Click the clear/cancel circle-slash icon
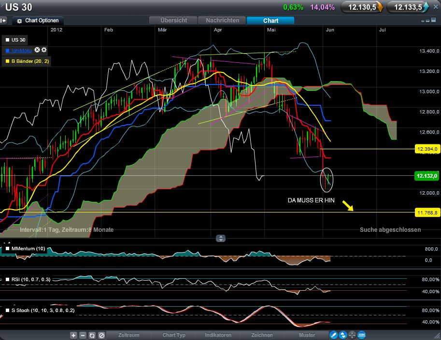 [x=101, y=335]
